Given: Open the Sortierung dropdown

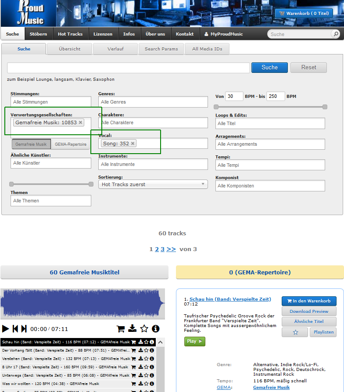Looking at the screenshot, I should click(x=153, y=184).
